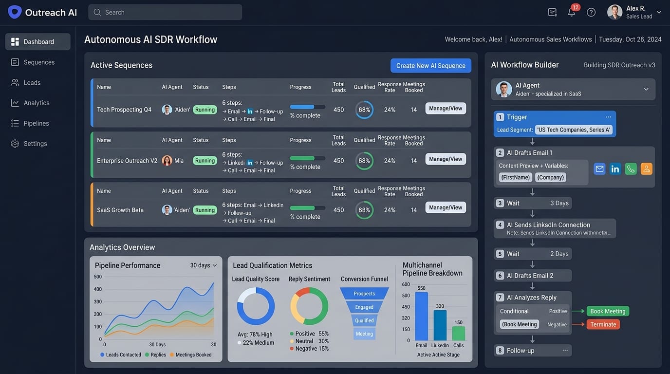Viewport: 670px width, 374px height.
Task: Open the help question mark icon
Action: coord(591,12)
